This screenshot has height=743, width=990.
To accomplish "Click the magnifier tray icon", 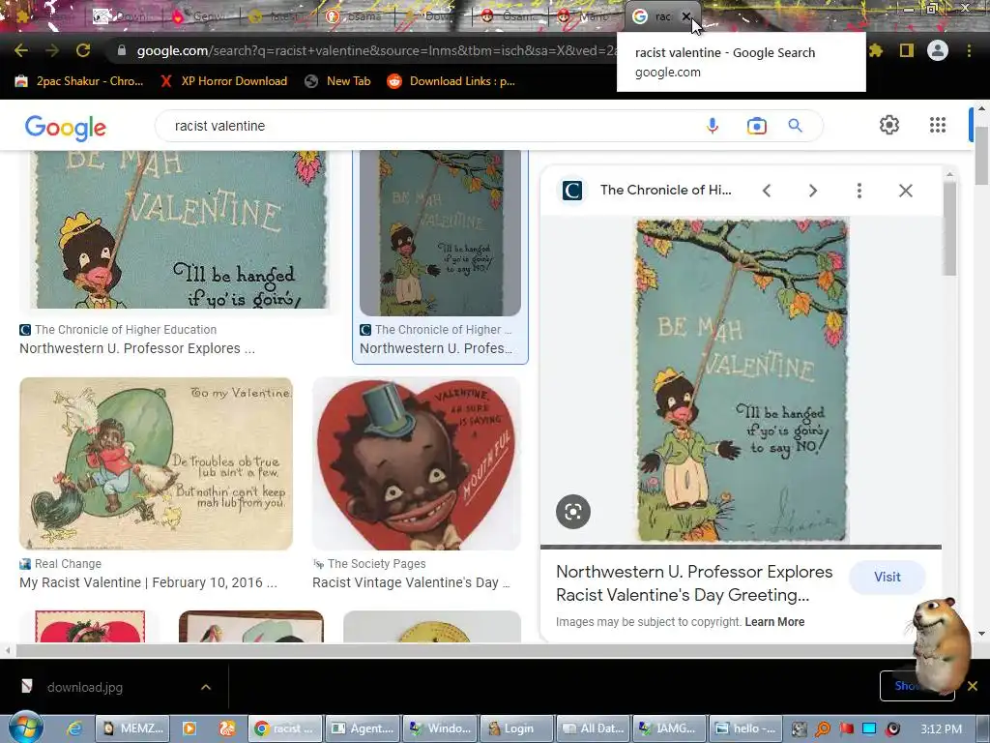I will [x=823, y=728].
